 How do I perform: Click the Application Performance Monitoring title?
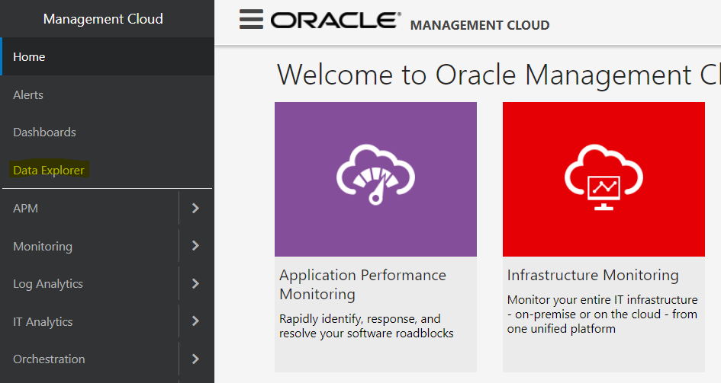coord(362,284)
